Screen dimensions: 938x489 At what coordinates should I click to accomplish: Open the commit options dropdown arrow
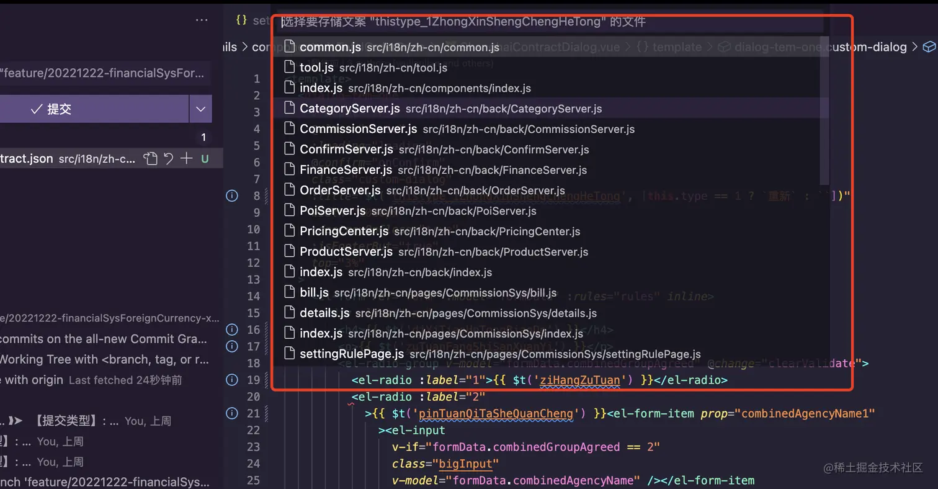click(200, 109)
